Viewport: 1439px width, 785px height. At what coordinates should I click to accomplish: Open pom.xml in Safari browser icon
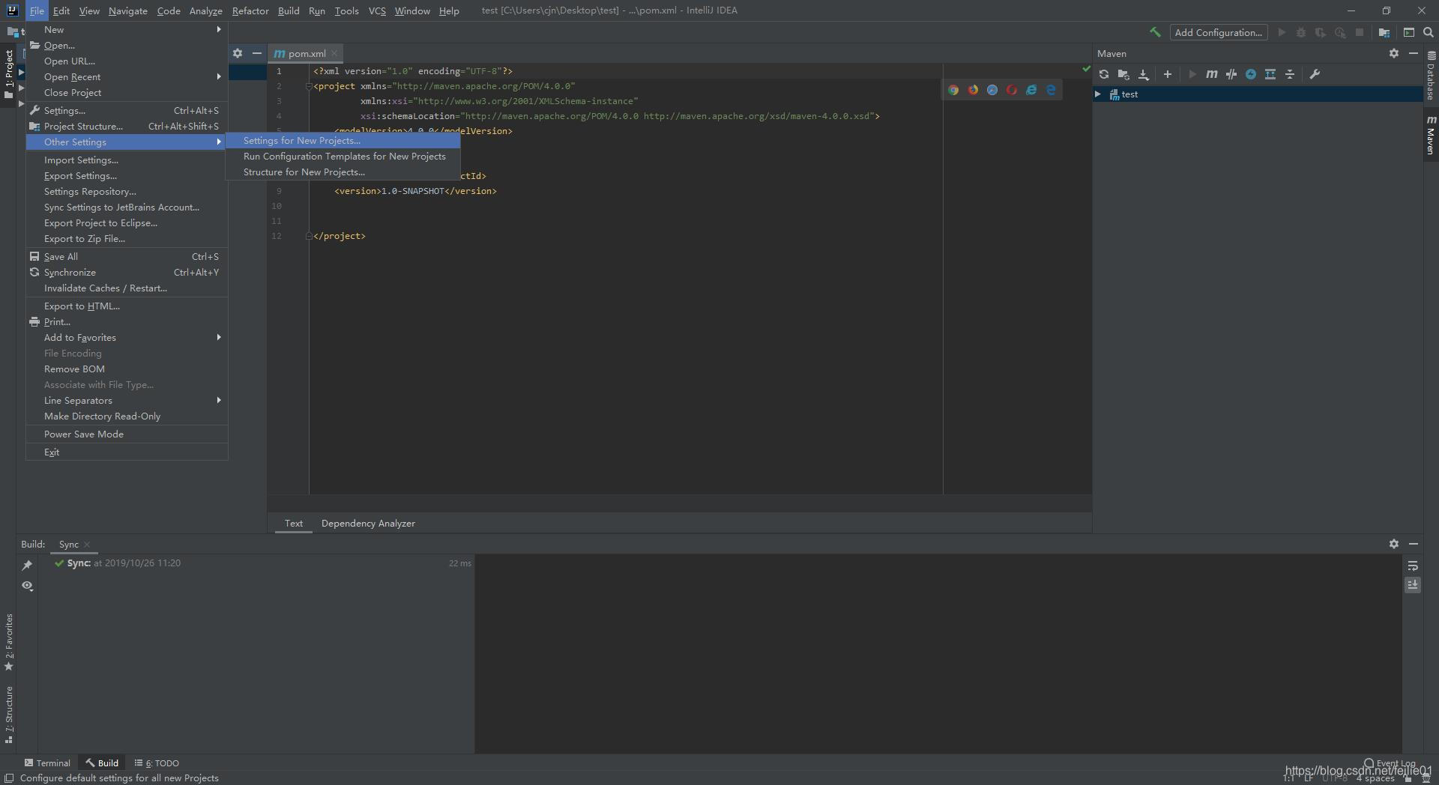click(x=992, y=90)
